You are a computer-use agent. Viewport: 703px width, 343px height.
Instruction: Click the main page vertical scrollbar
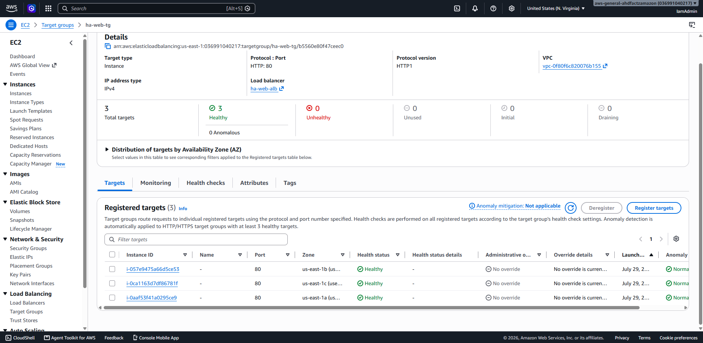[700, 194]
